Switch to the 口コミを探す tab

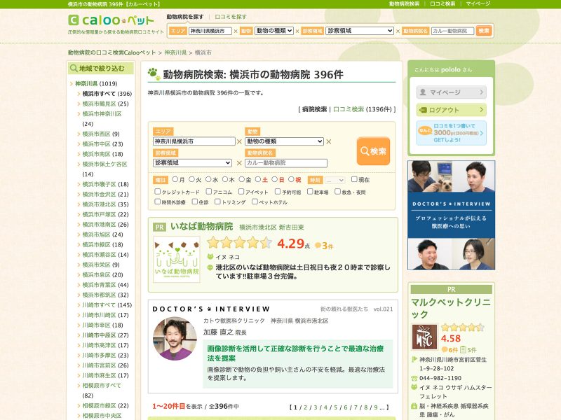231,16
